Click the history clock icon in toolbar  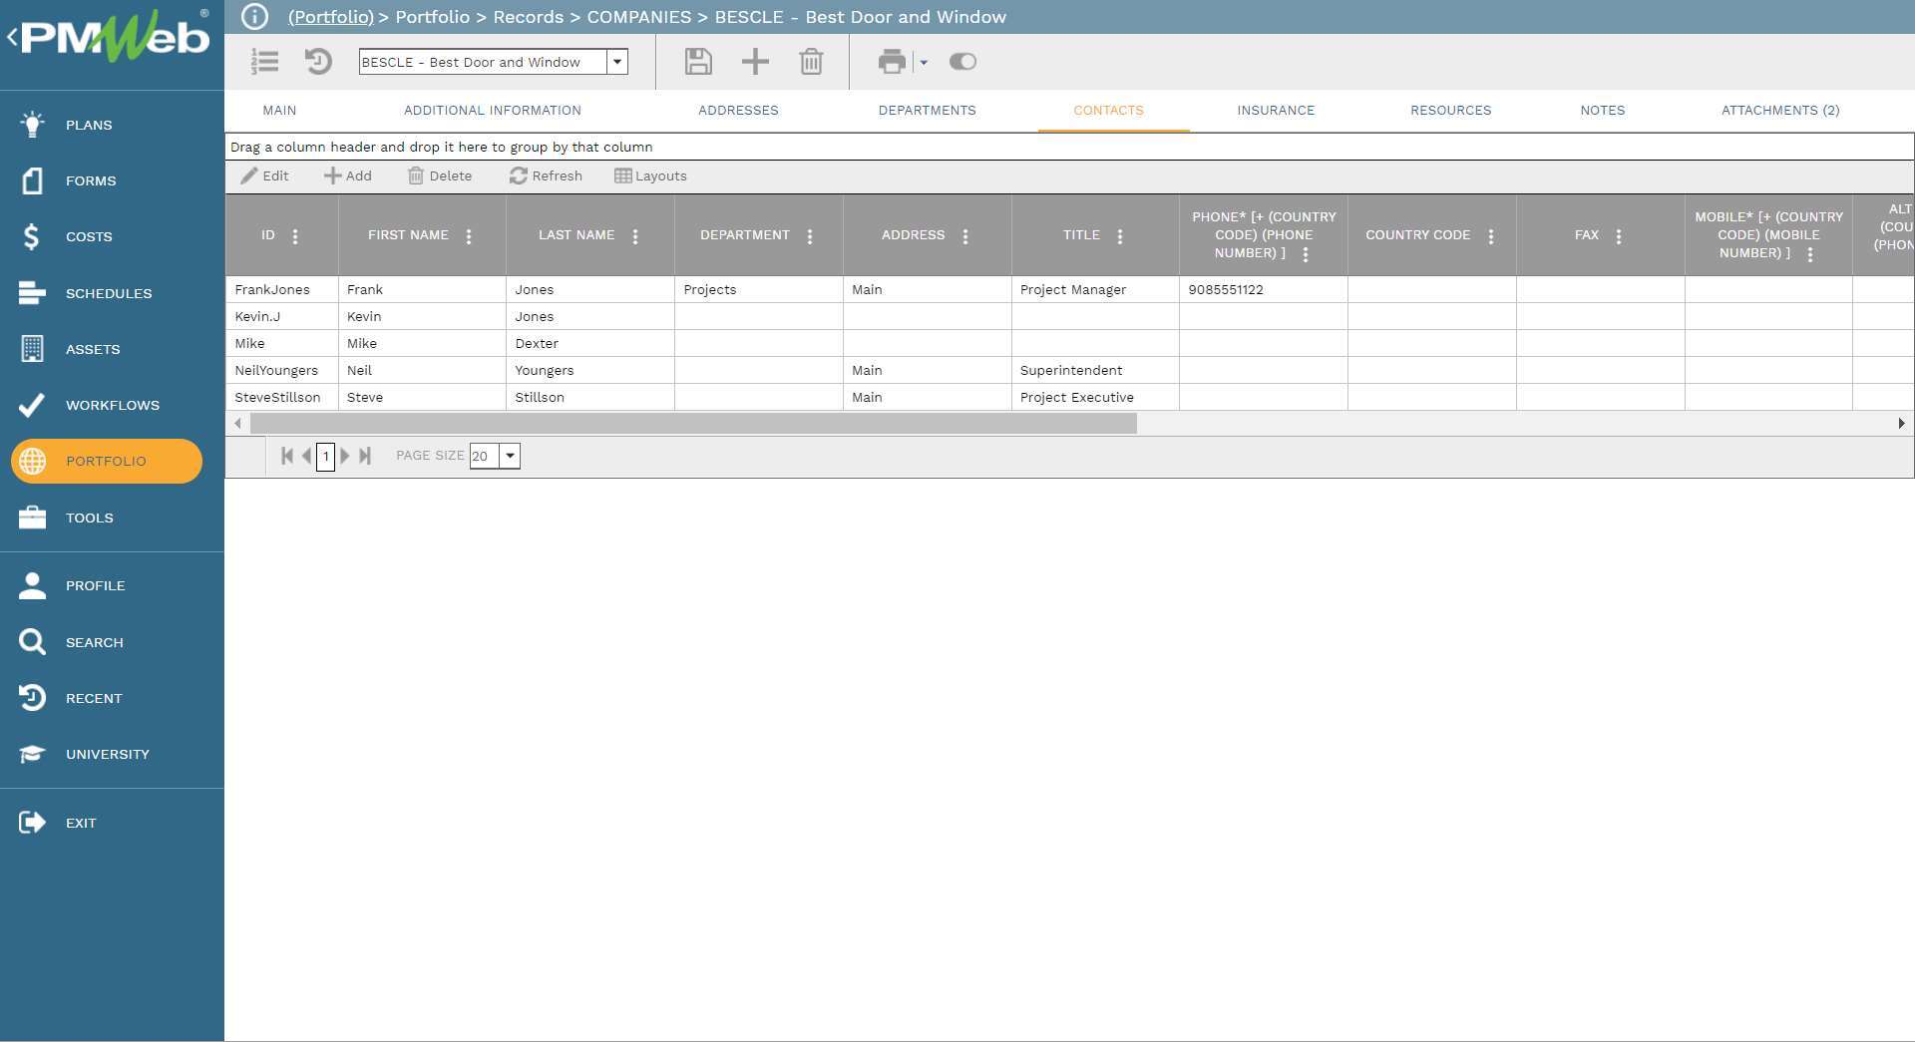(x=317, y=62)
